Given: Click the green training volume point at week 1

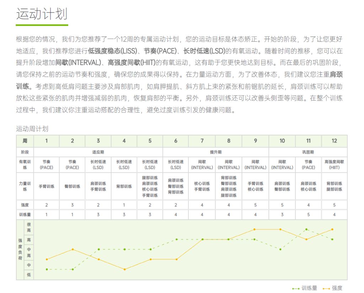Looking at the screenshot, I should [47, 269].
